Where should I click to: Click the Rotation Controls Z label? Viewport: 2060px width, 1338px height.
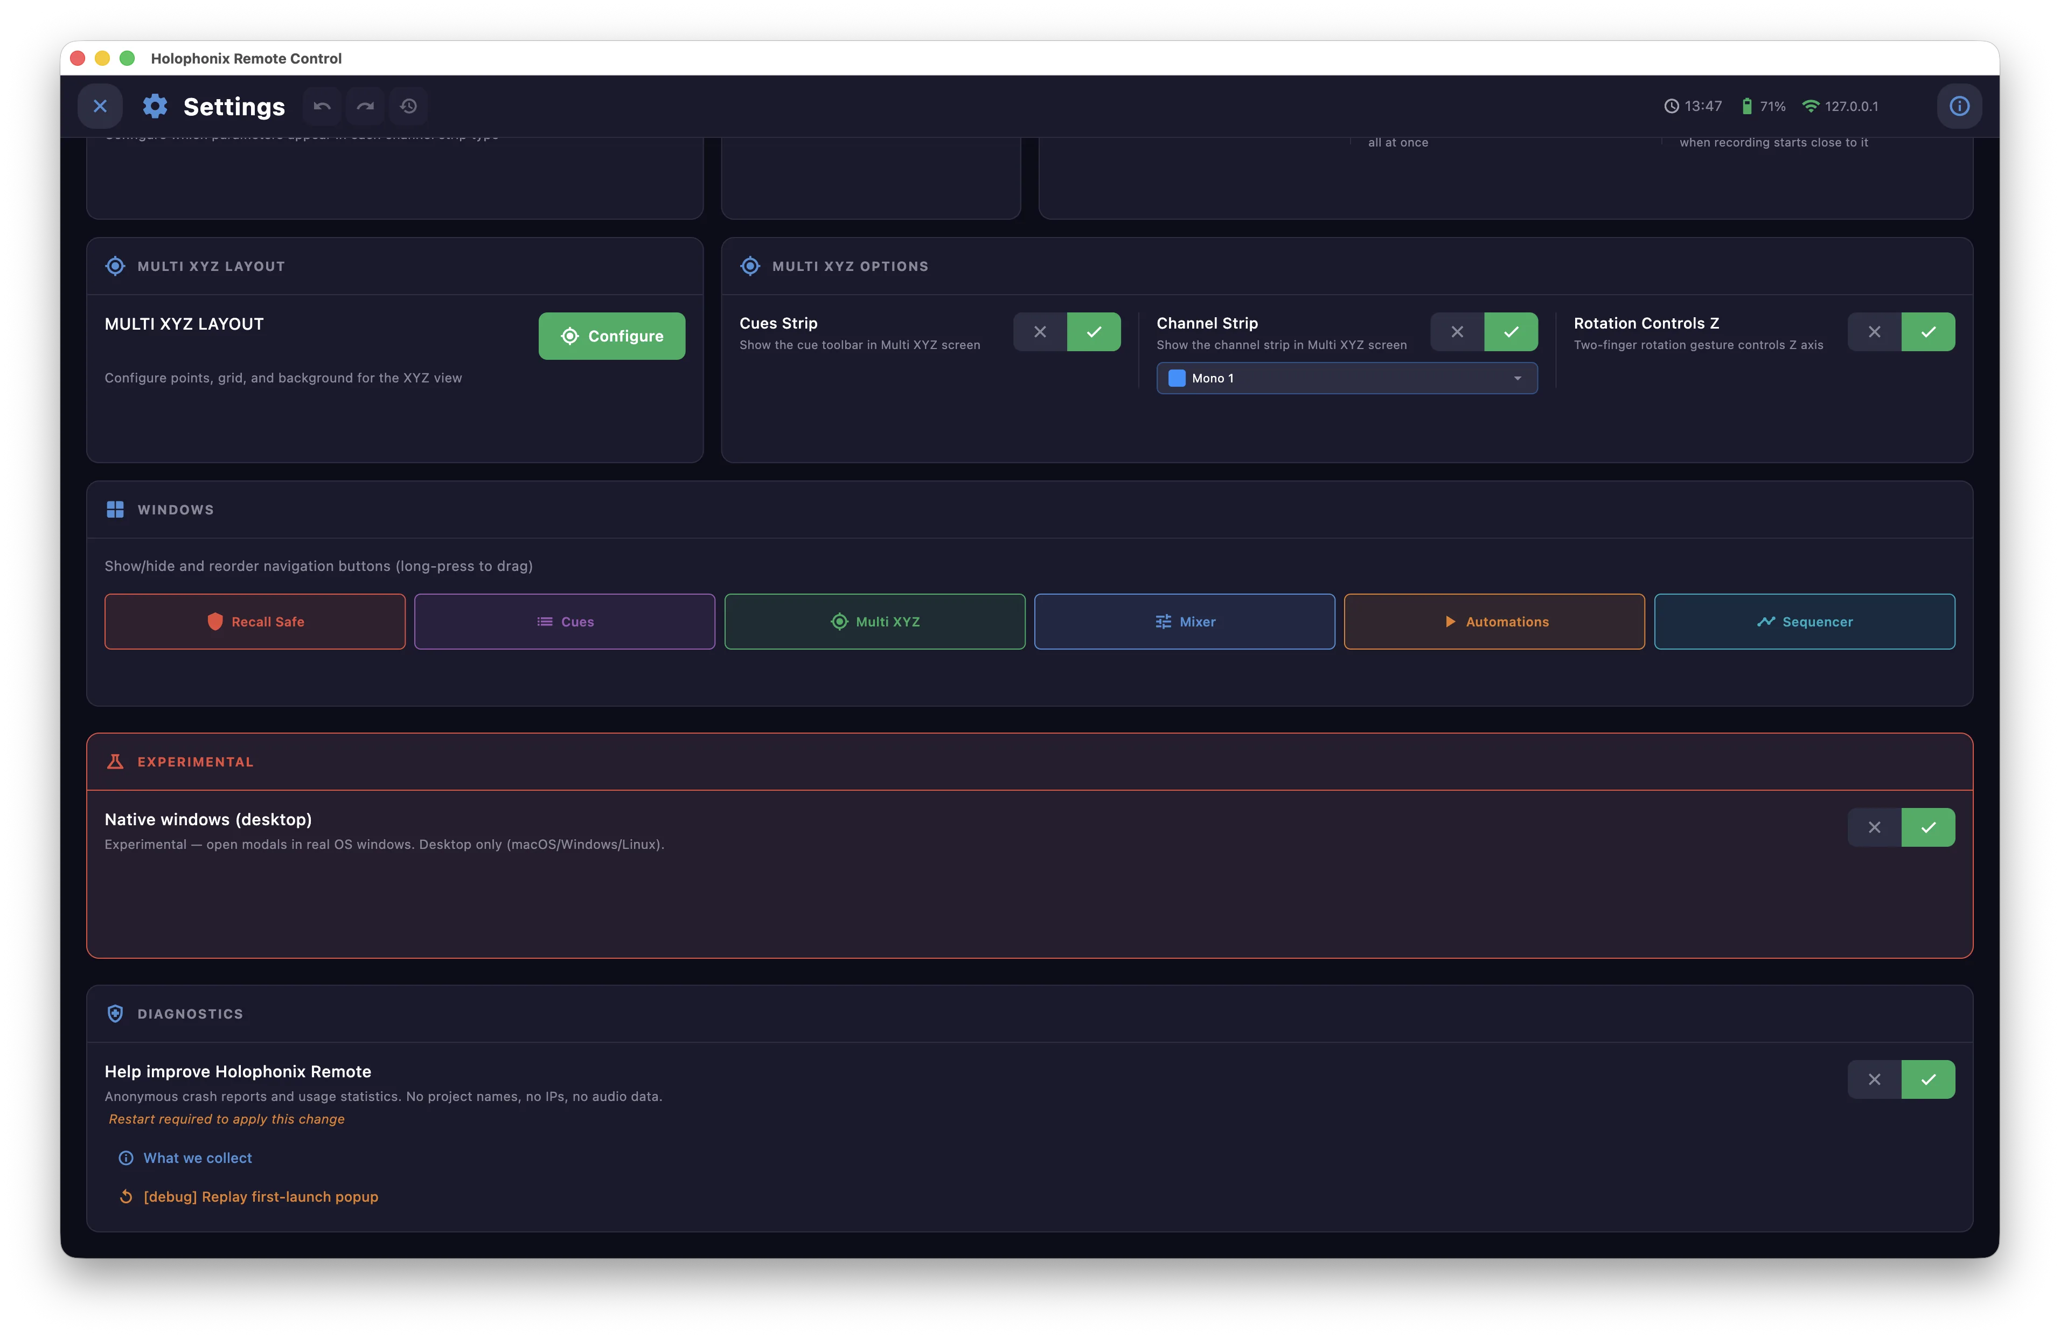point(1646,323)
